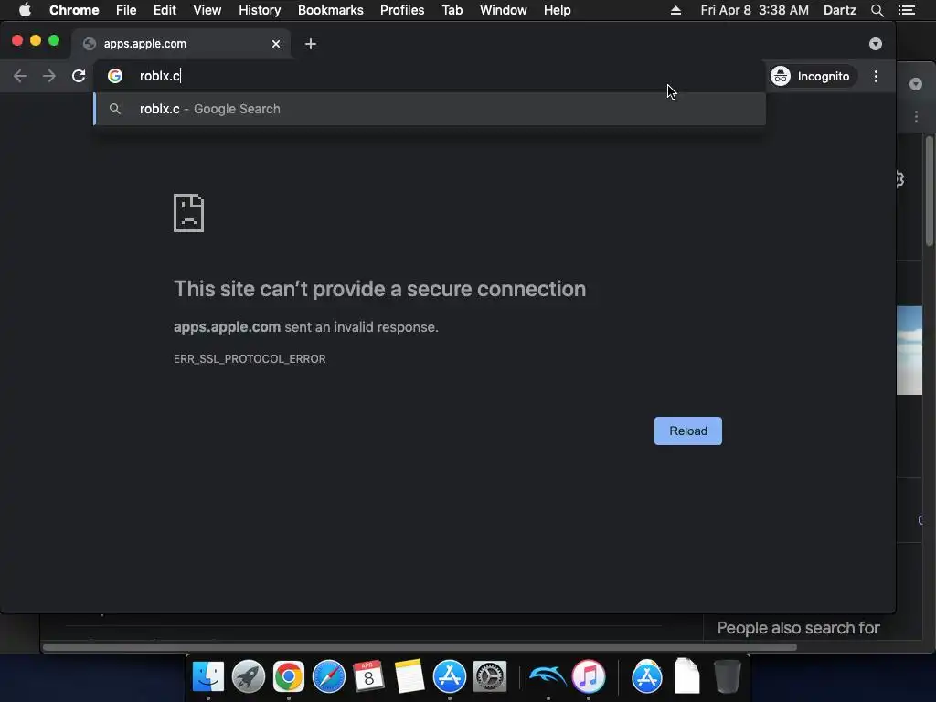This screenshot has height=702, width=936.
Task: Choose the 'roblx.c - Google Search' suggestion
Action: [430, 109]
